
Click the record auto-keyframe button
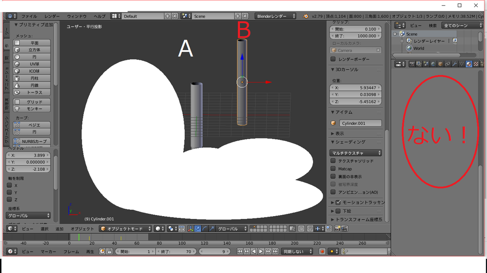[x=322, y=252]
